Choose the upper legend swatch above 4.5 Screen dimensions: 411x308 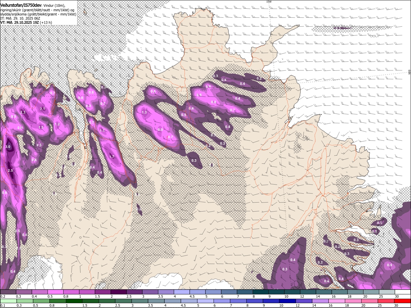point(197,292)
